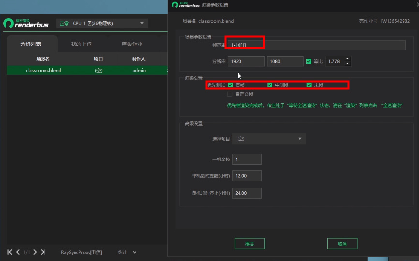Click the (空) project cell in list row

[99, 70]
